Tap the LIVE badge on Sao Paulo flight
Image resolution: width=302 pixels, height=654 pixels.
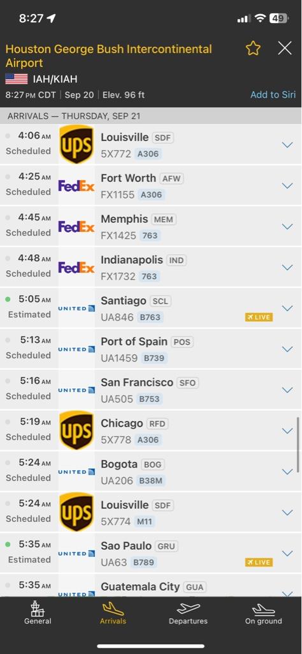point(259,562)
